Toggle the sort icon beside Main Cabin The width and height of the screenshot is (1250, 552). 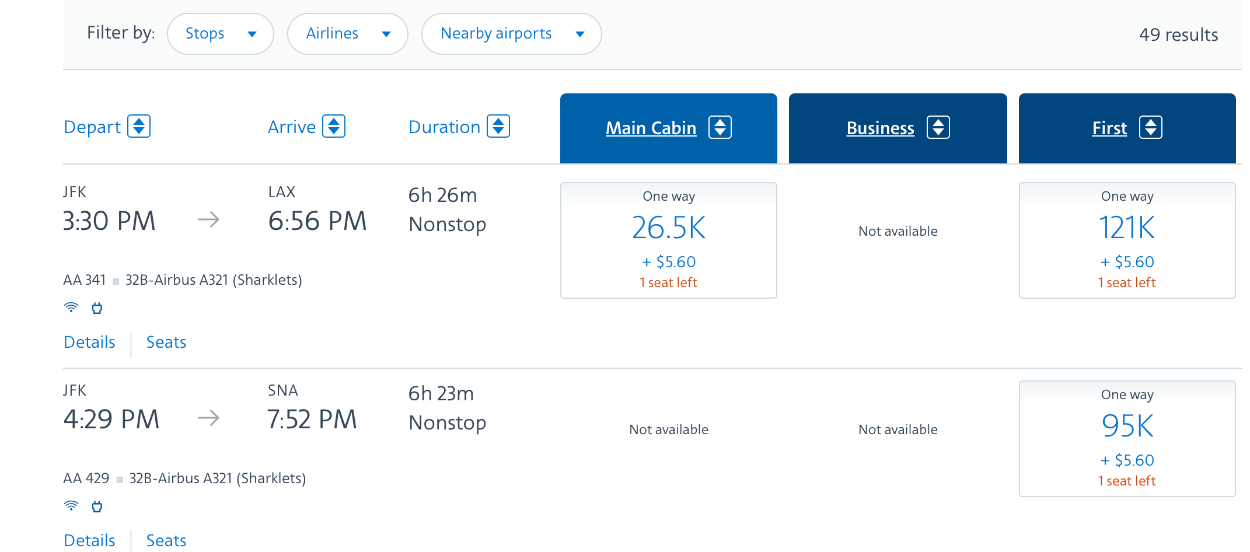coord(720,128)
